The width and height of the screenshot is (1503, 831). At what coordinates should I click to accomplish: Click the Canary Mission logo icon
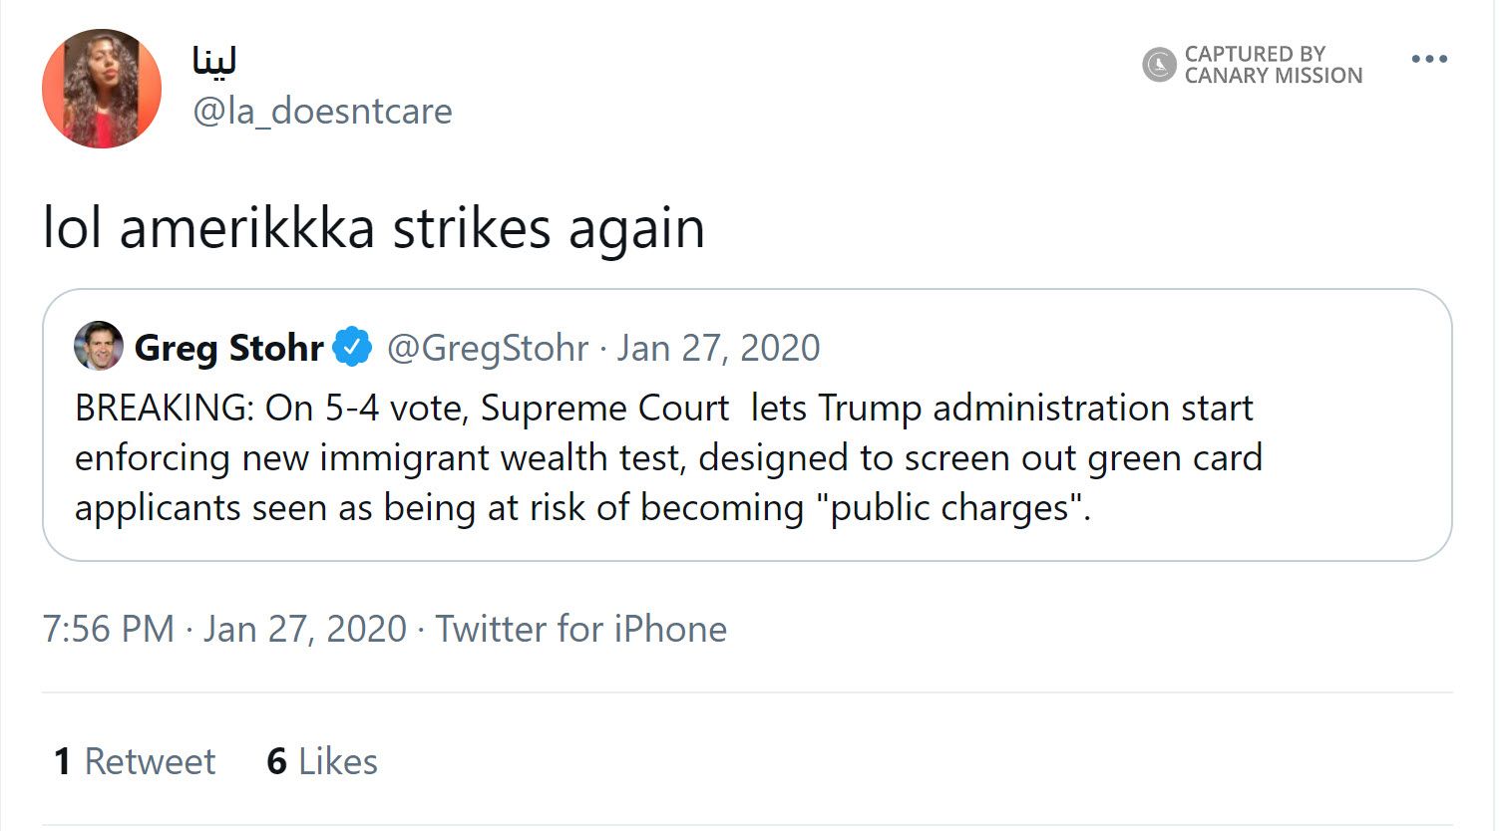tap(1159, 65)
